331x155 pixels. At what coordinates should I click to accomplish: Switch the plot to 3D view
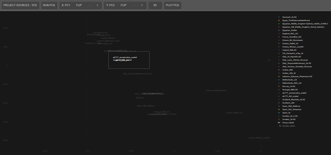point(155,5)
